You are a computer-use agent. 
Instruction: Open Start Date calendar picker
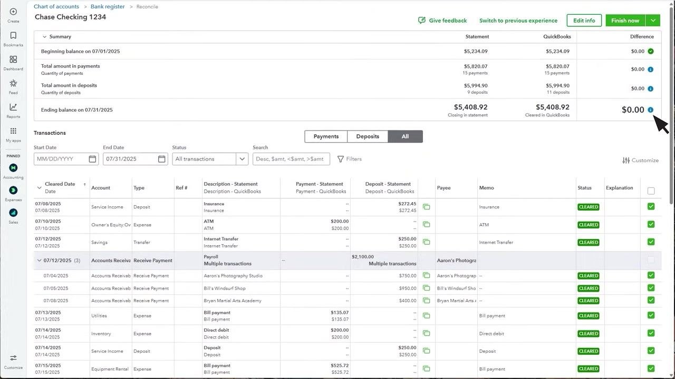(92, 159)
